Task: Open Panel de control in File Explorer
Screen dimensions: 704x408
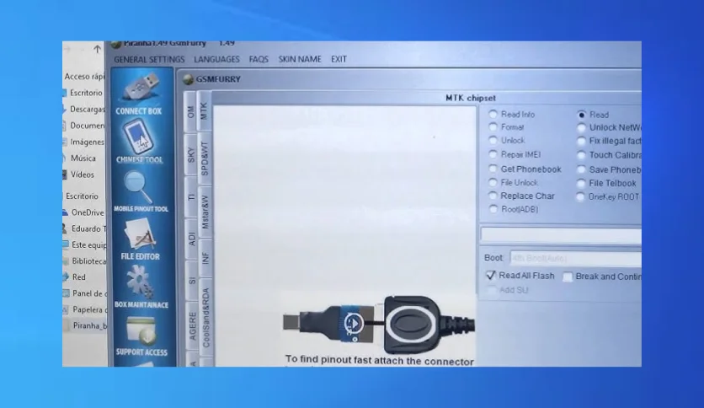Action: pos(90,293)
